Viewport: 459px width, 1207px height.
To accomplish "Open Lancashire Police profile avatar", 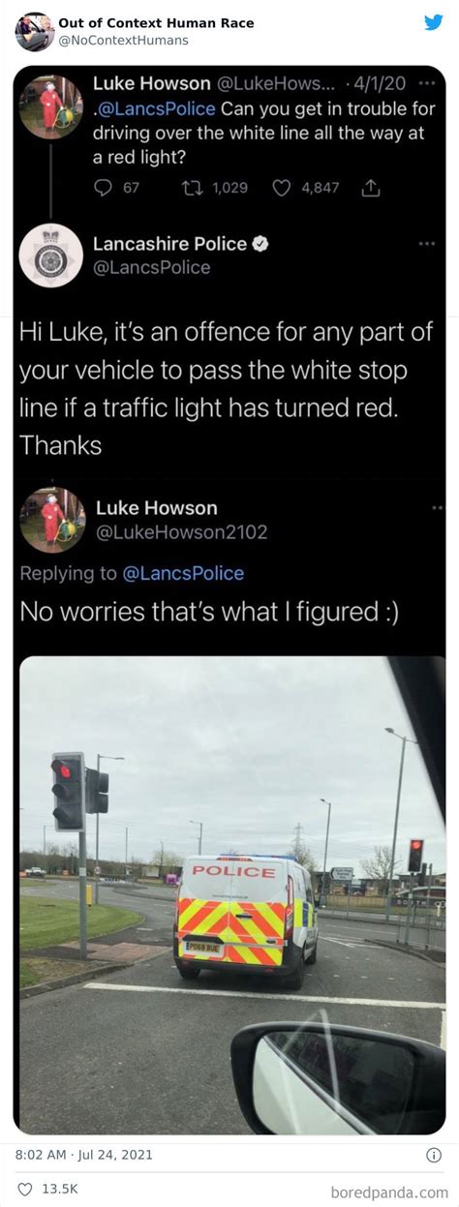I will point(51,256).
